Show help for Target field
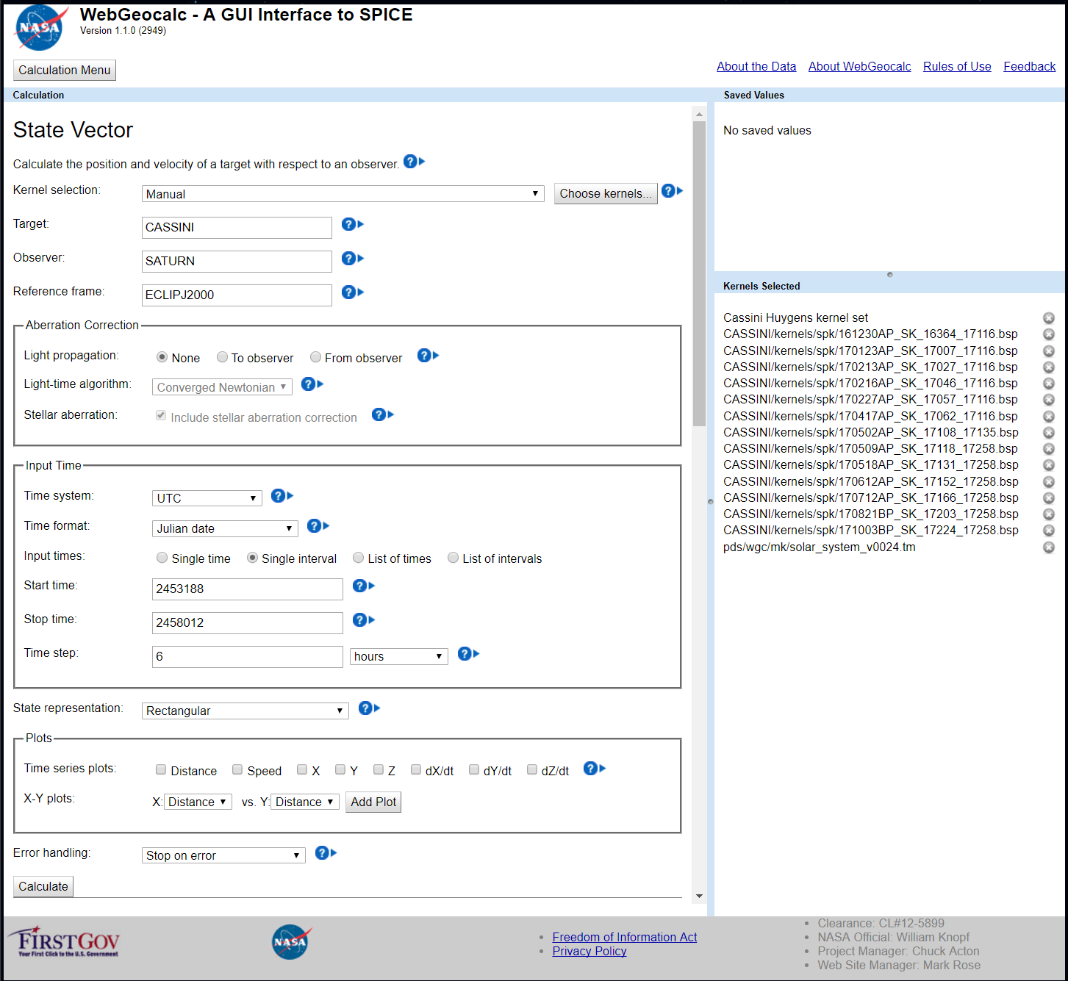Screen dimensions: 1068x981 point(353,224)
